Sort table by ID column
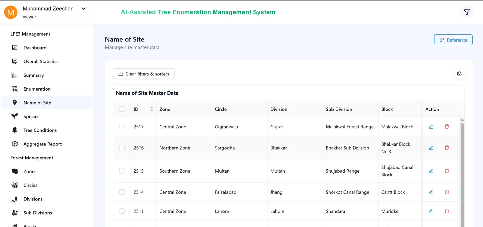The image size is (483, 227). coord(143,109)
